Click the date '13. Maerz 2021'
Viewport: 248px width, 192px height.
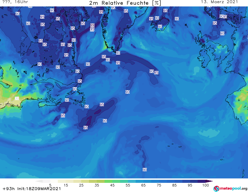[x=219, y=2]
